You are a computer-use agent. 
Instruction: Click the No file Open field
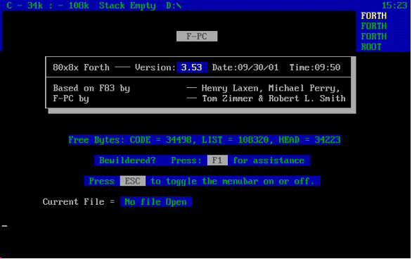(x=156, y=202)
